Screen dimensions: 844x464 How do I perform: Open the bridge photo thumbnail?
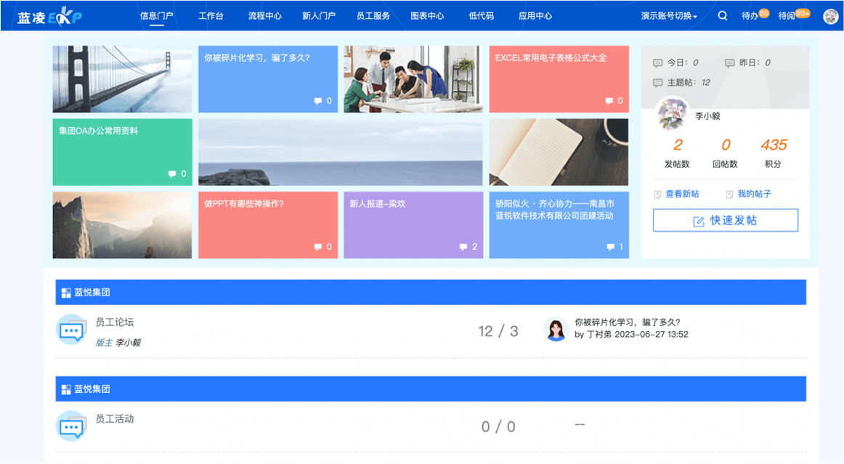[122, 79]
